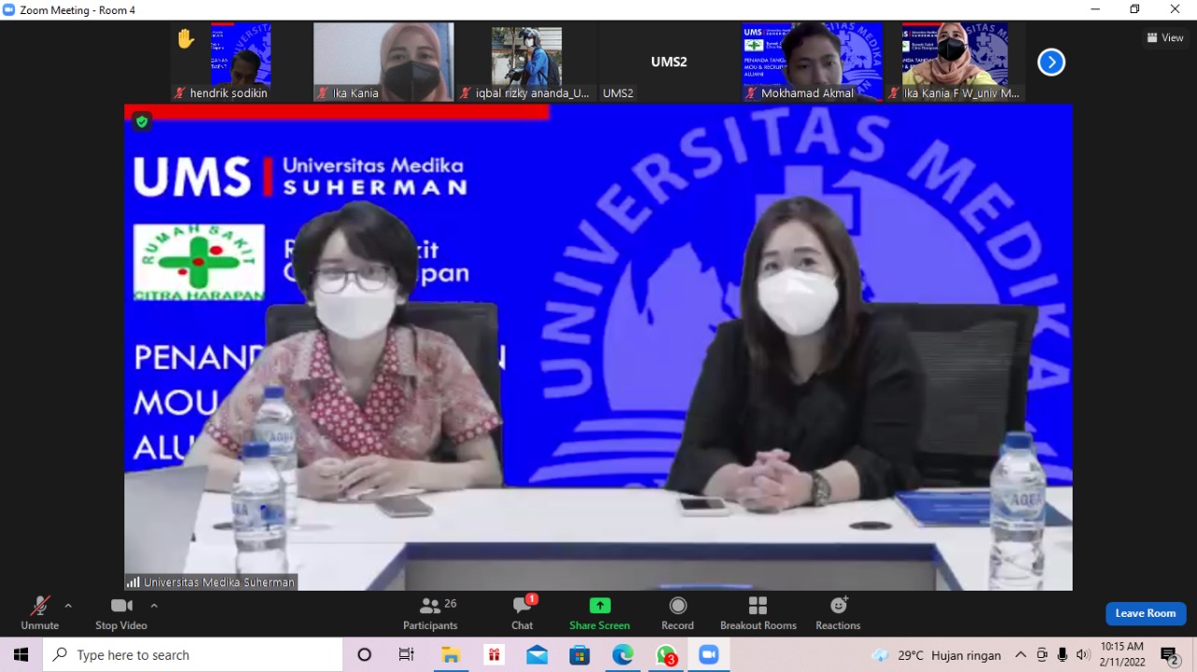
Task: Close the Zoom Meeting window
Action: click(1175, 9)
